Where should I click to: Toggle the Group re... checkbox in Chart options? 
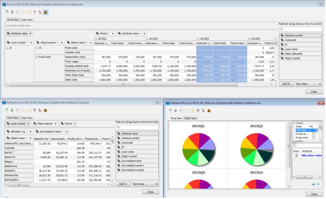click(314, 134)
